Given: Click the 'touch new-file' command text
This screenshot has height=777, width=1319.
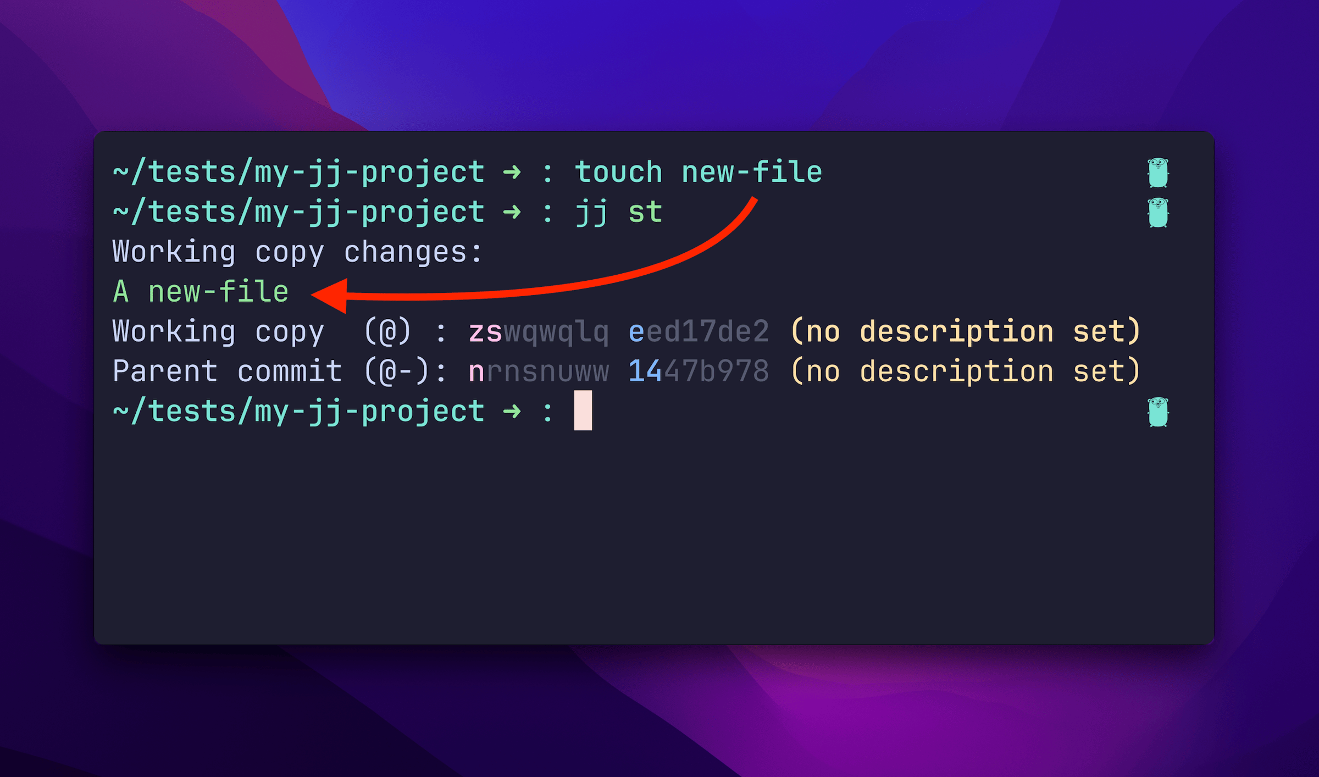Looking at the screenshot, I should pos(699,173).
